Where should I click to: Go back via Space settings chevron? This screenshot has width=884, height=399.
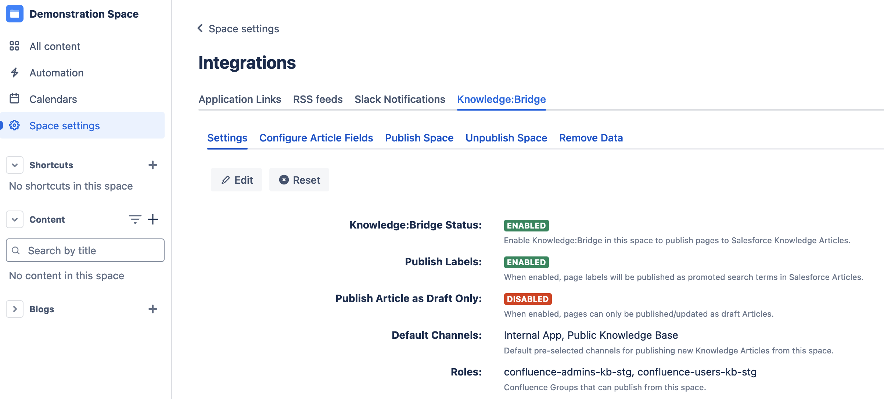tap(200, 28)
